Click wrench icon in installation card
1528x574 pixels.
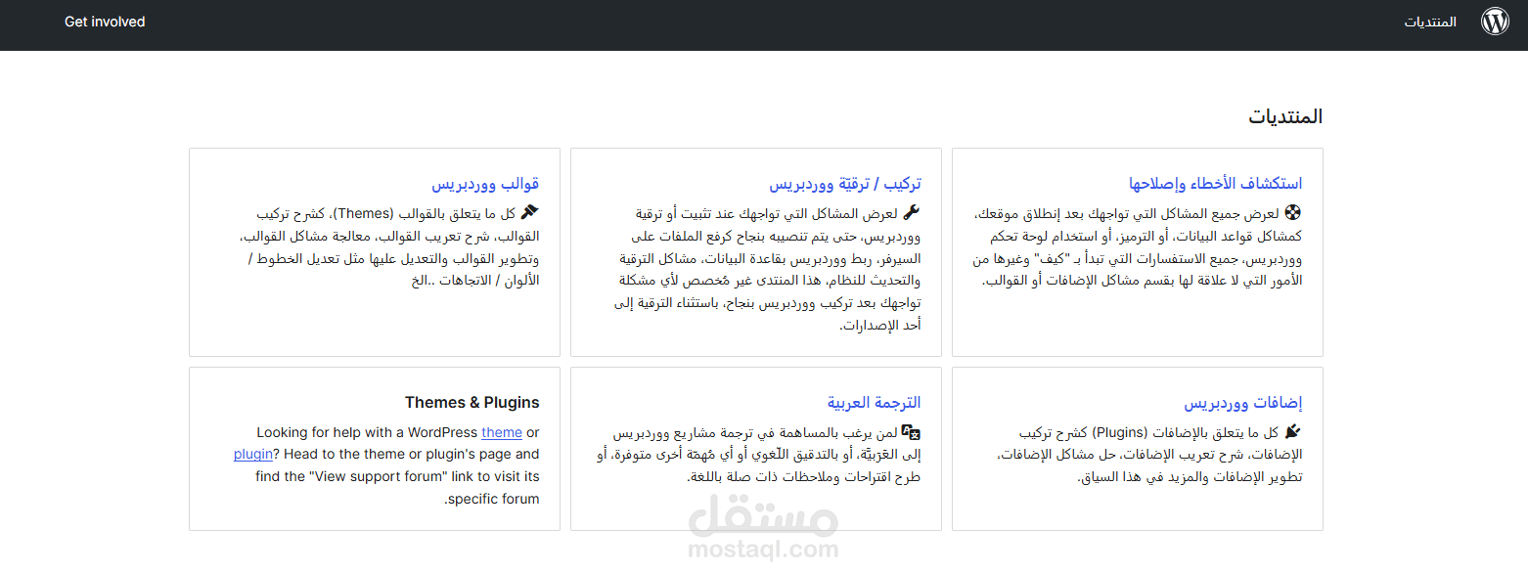[913, 212]
